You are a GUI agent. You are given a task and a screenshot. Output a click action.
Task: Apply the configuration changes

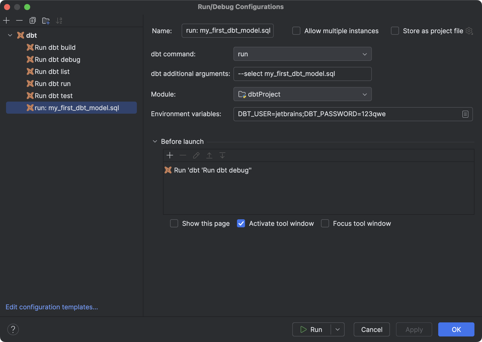414,329
